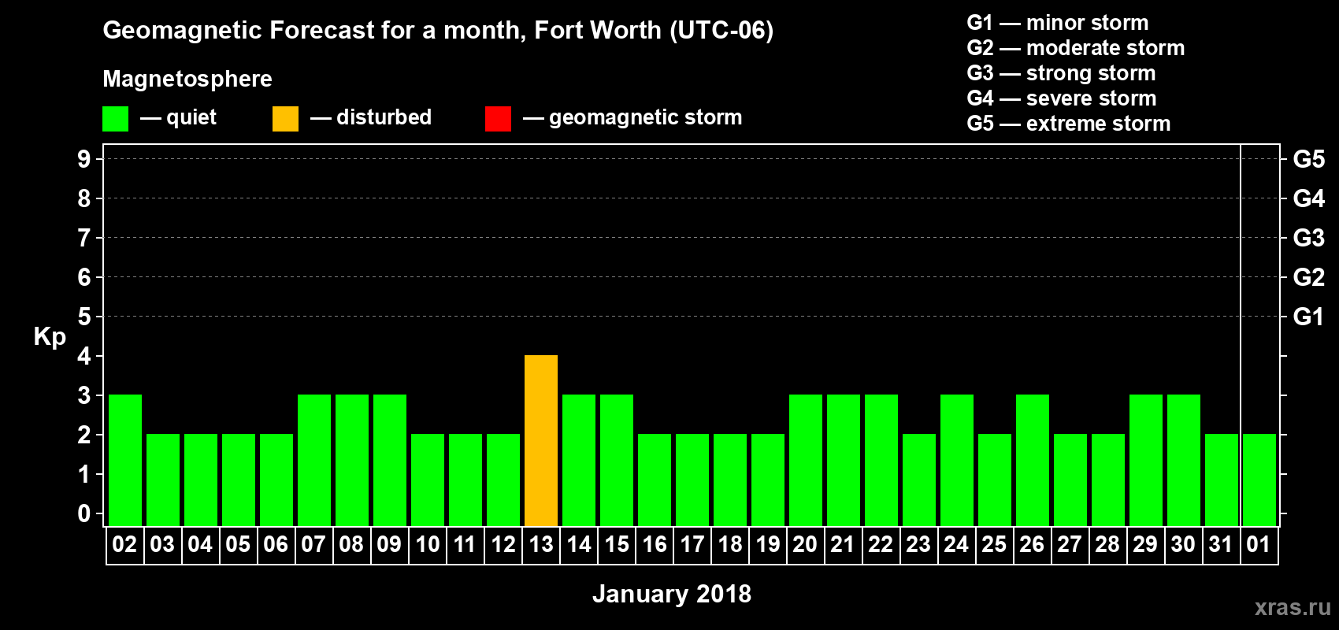Click the 'January 2018' axis title

(x=672, y=594)
